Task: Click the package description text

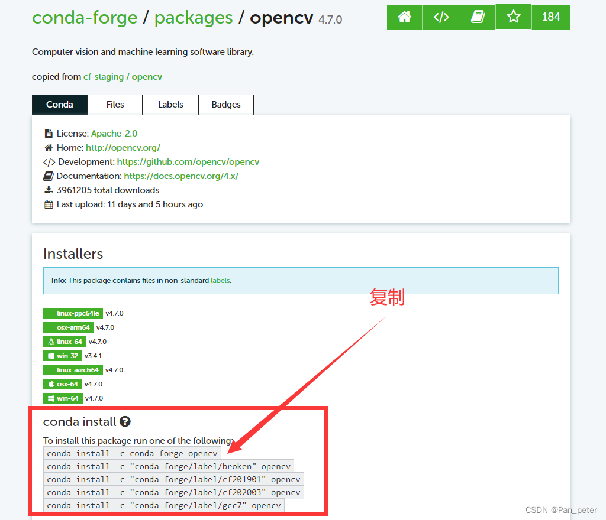Action: pos(143,51)
